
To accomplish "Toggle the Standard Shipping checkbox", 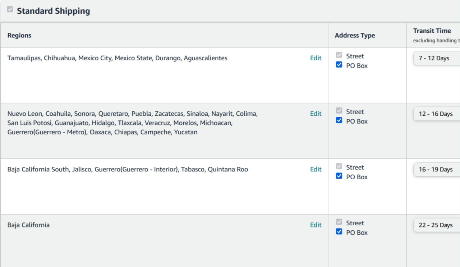I will (10, 10).
